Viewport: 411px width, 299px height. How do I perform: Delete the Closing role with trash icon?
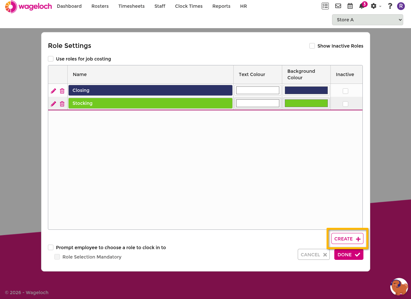coord(62,91)
